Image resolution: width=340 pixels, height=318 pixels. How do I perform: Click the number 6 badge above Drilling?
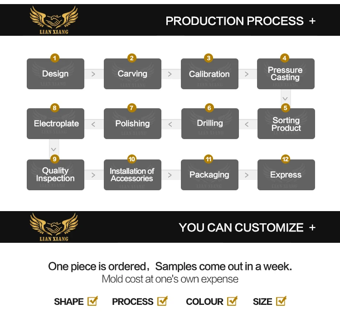click(209, 108)
